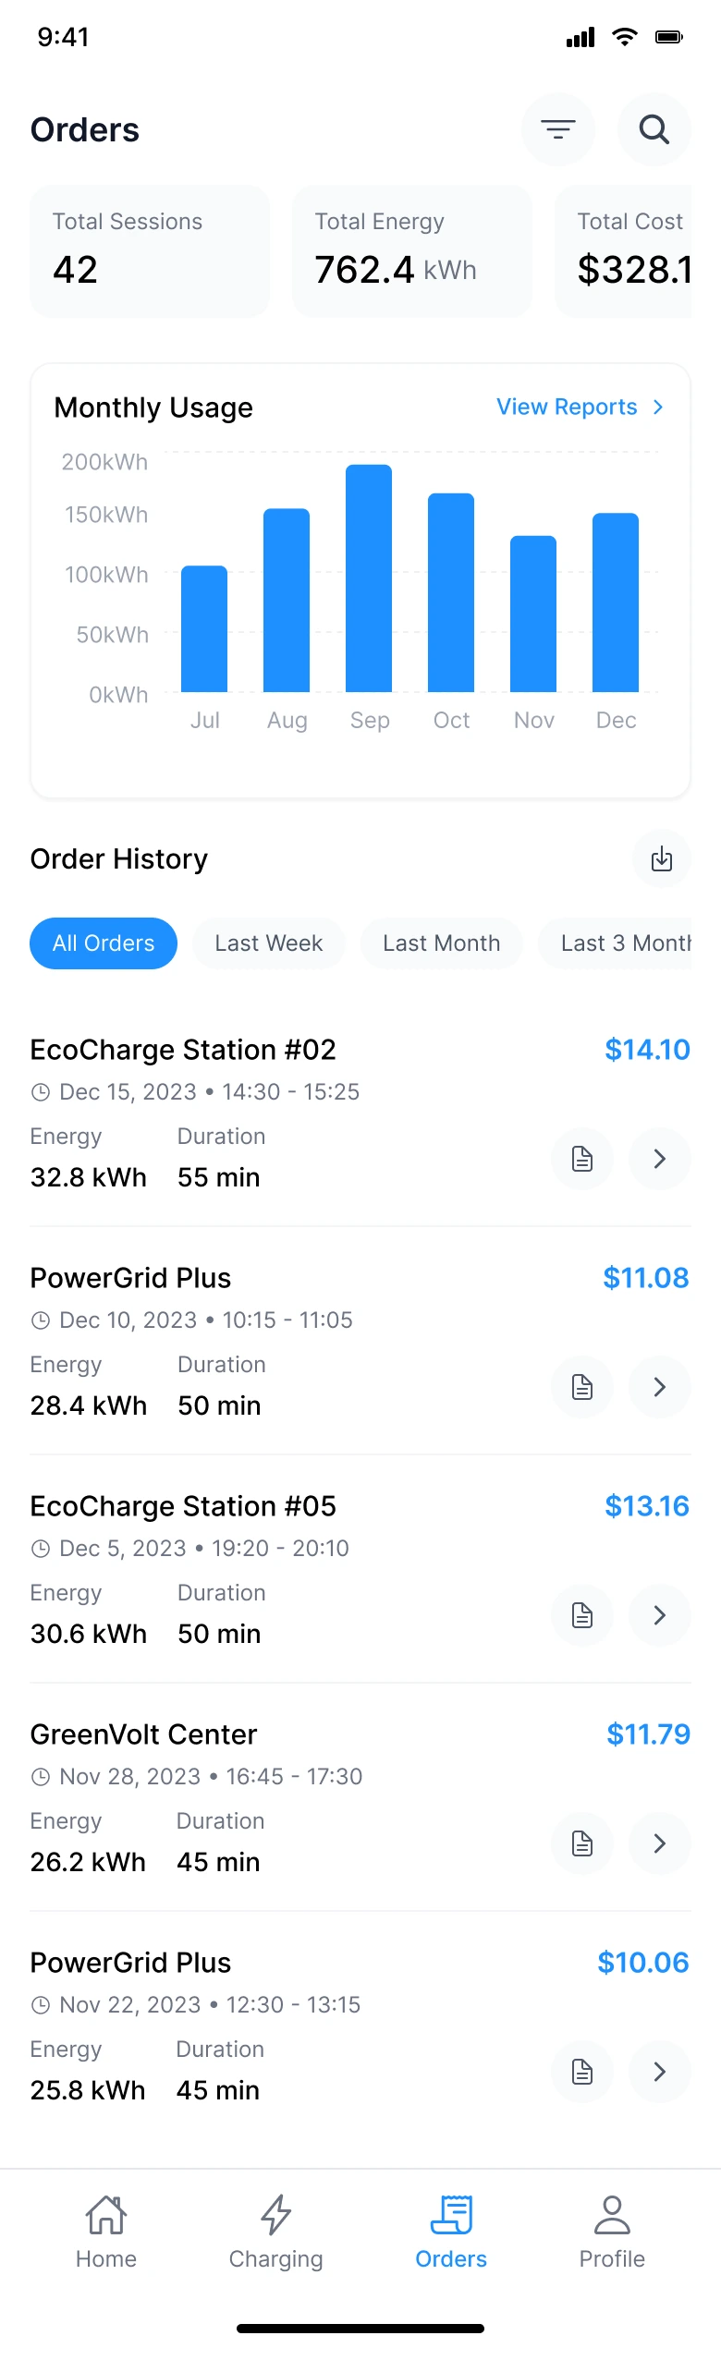Filter orders by Last Week
721x2360 pixels.
click(x=268, y=943)
